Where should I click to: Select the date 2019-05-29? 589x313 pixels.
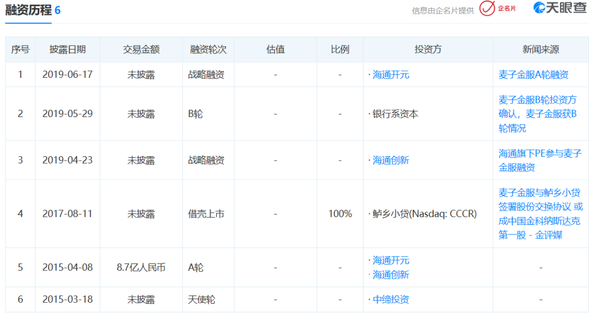click(x=68, y=114)
